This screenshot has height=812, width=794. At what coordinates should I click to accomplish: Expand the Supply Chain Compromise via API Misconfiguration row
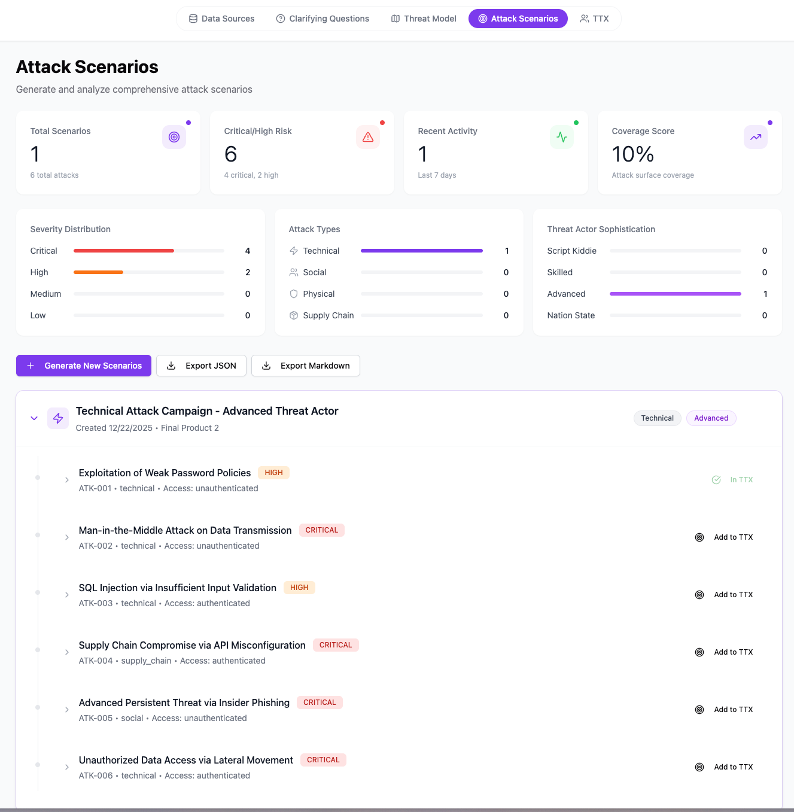67,652
